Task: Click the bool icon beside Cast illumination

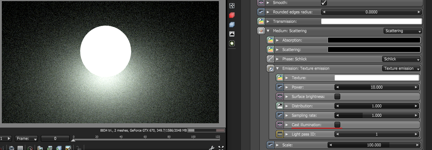Action: (x=280, y=125)
